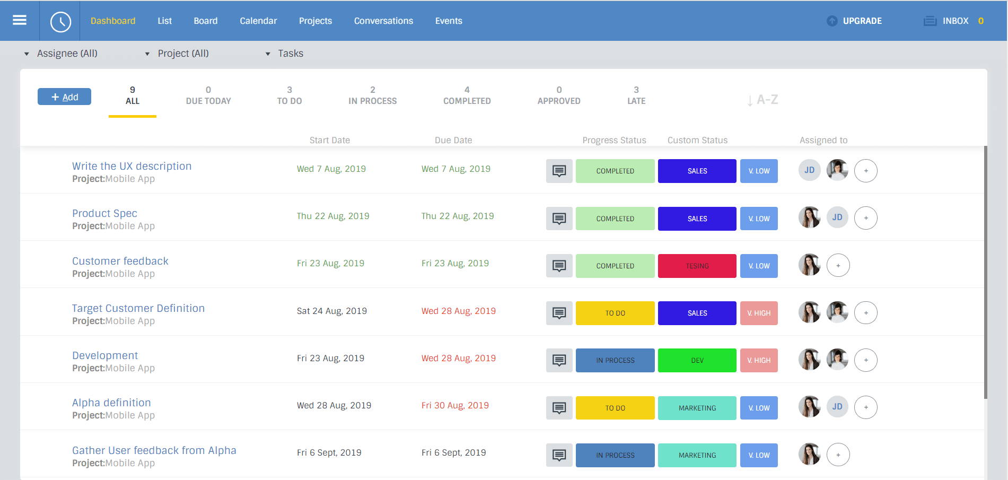Click the clock timer icon
Image resolution: width=1008 pixels, height=480 pixels.
pos(60,22)
